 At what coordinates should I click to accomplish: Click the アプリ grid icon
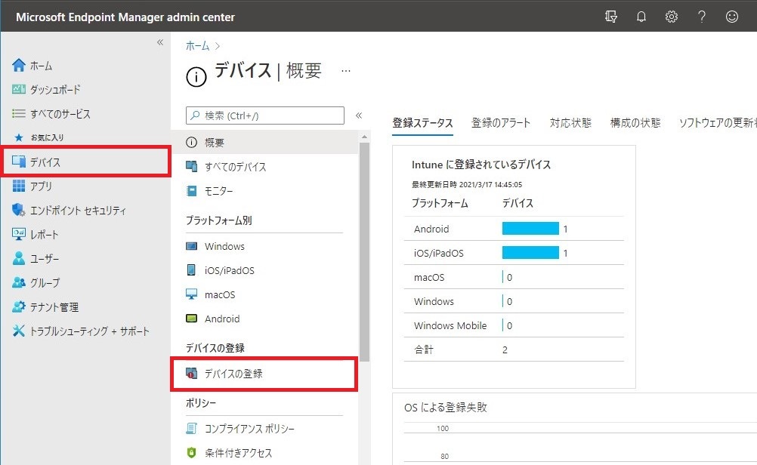(x=18, y=186)
